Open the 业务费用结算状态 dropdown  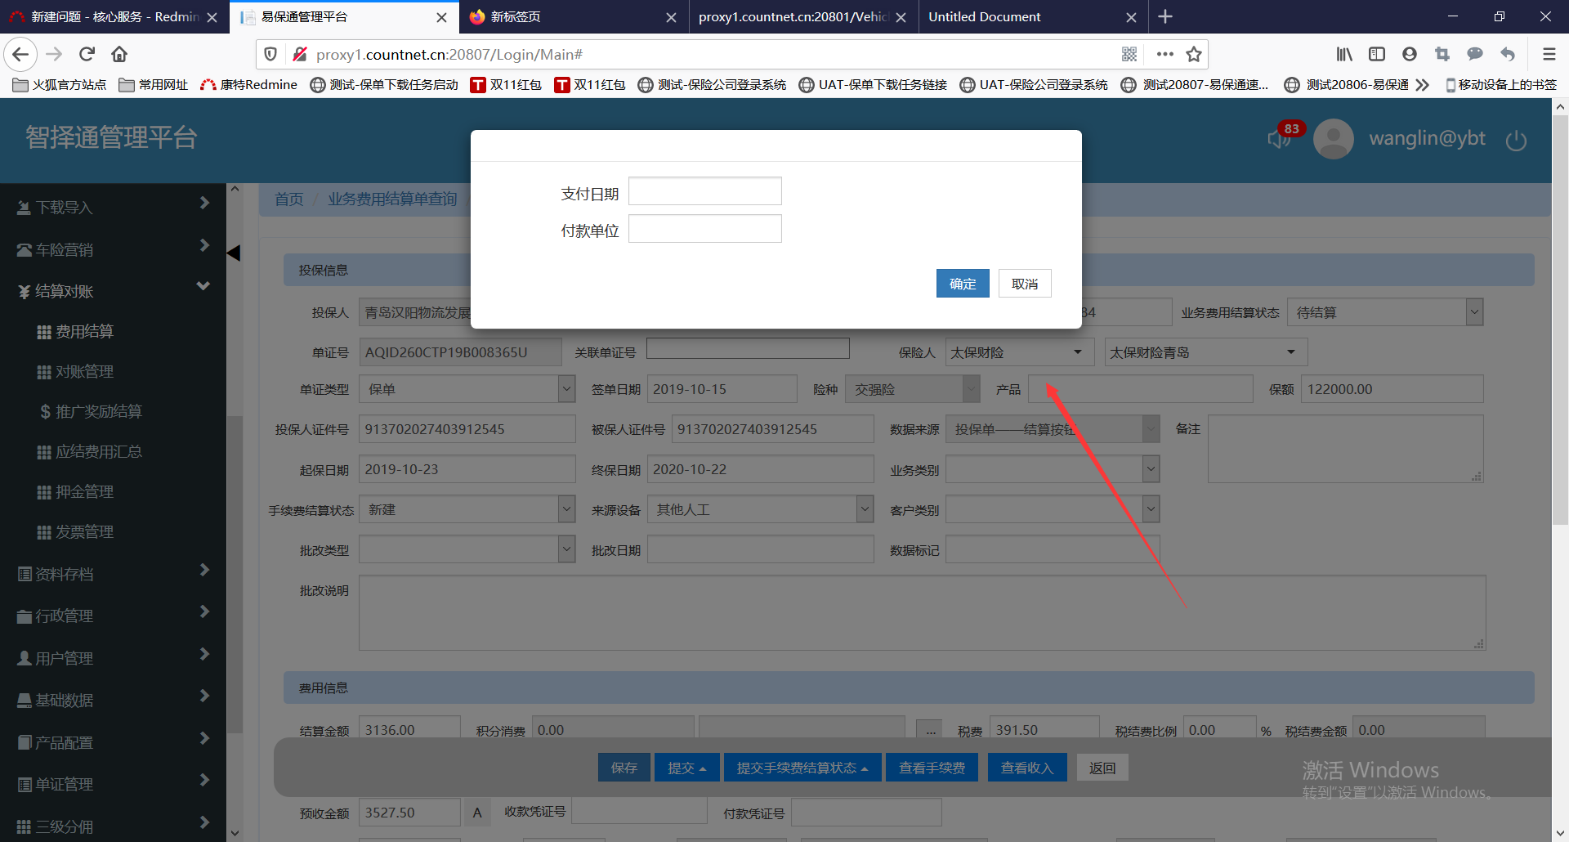click(x=1385, y=312)
